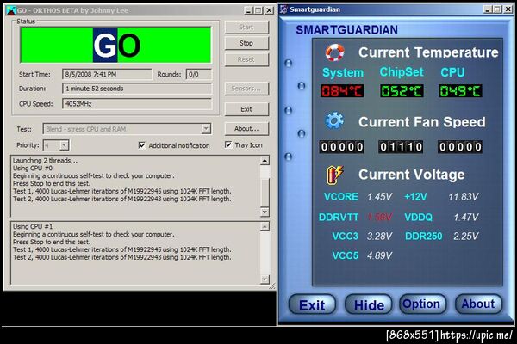Click the ChipSet temperature 052°C readout
This screenshot has height=344, width=517.
[x=402, y=91]
